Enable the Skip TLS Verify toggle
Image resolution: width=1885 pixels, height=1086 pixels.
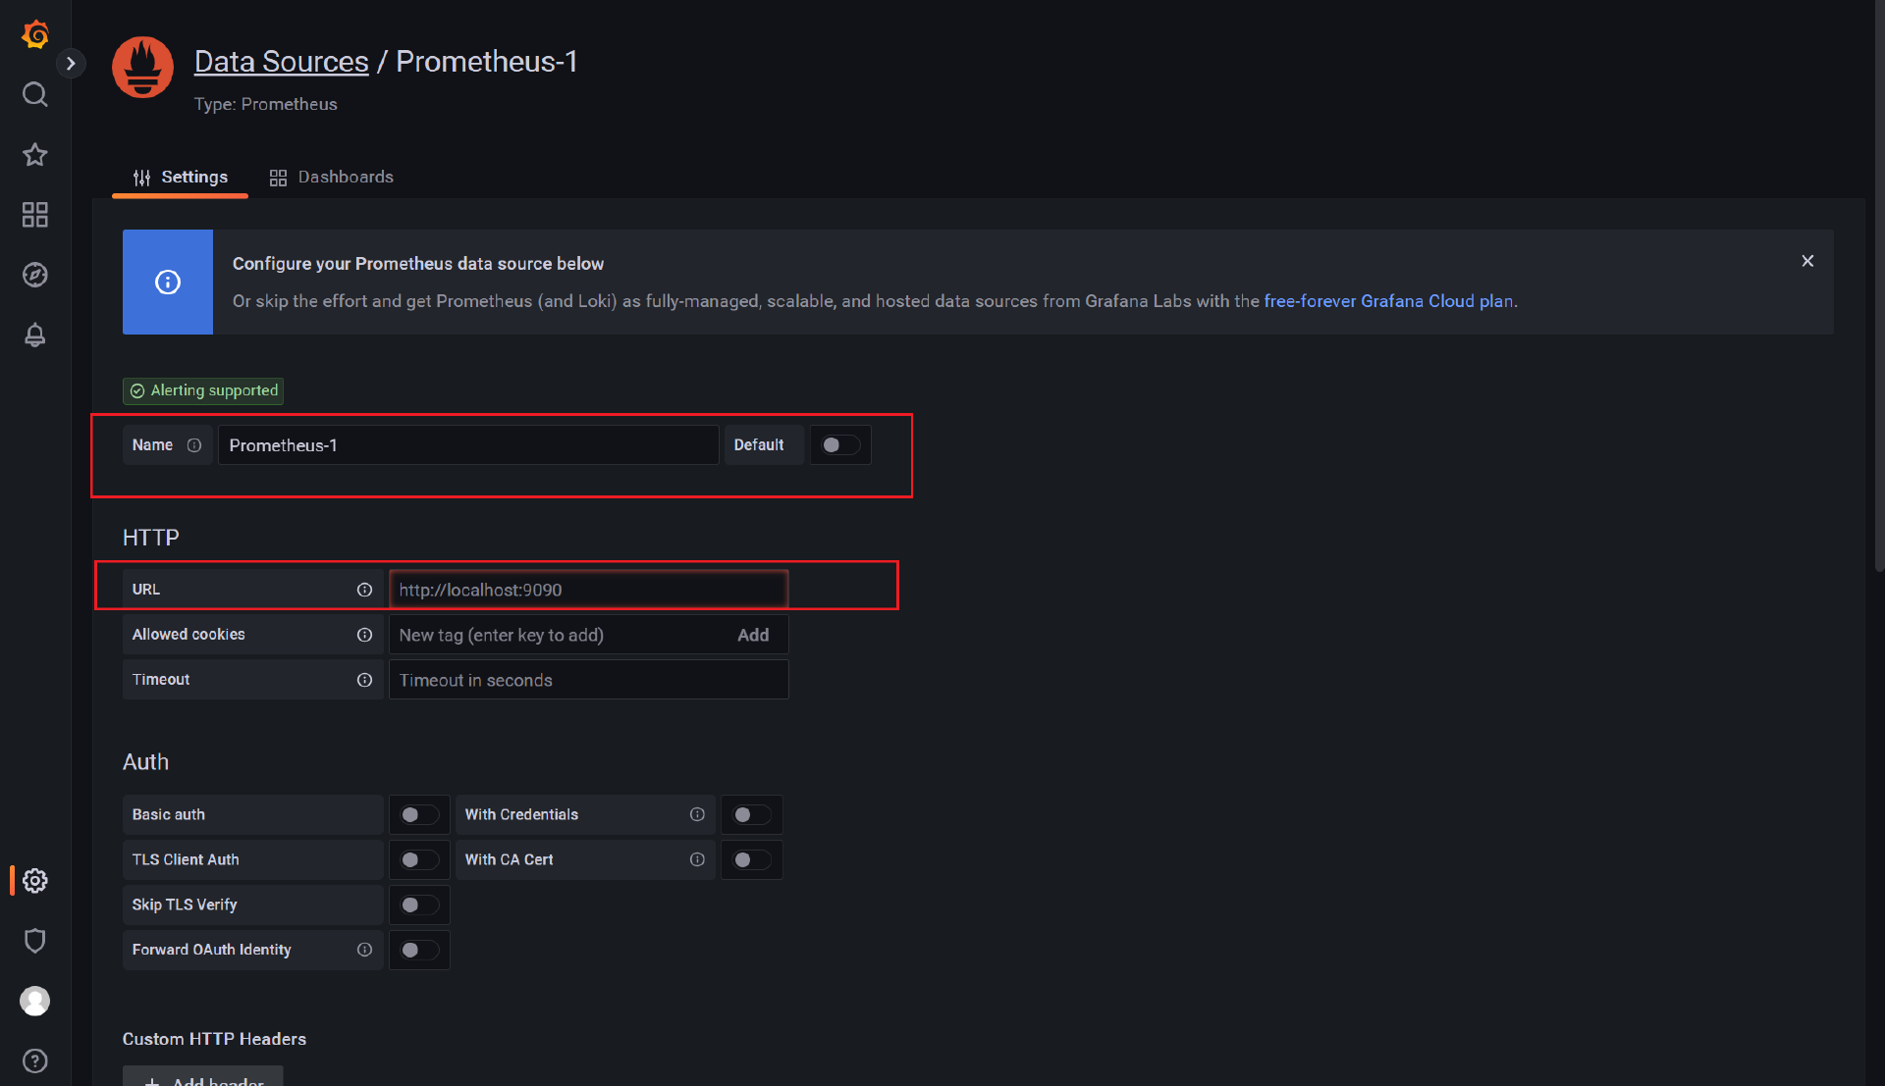point(419,905)
